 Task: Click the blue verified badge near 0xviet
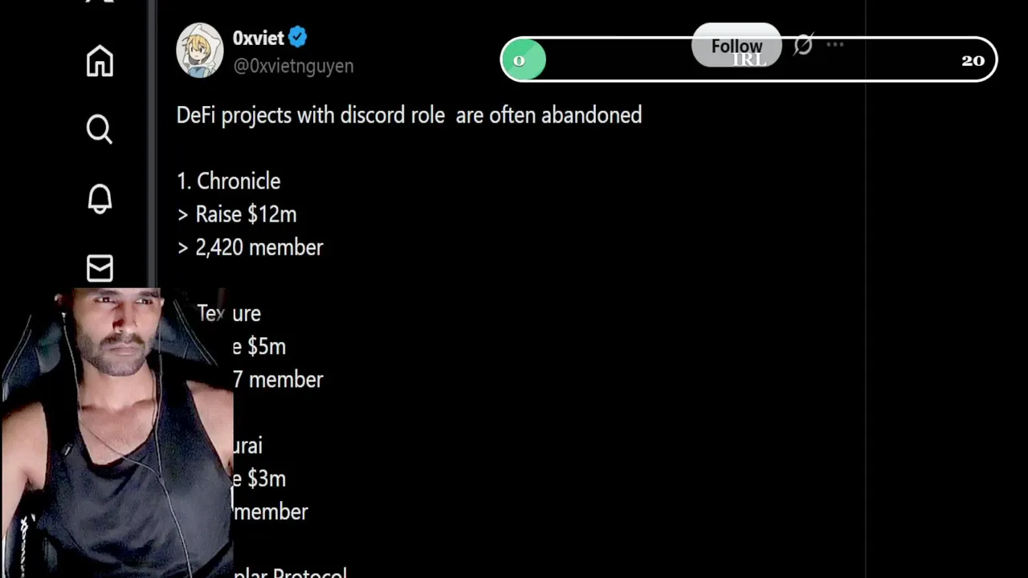click(298, 37)
